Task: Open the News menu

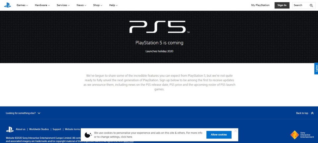Action: [81, 5]
